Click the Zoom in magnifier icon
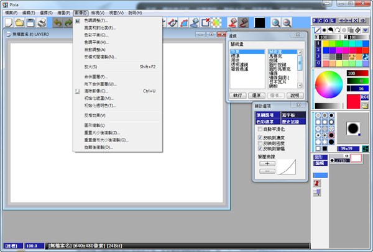Image resolution: width=373 pixels, height=252 pixels. (x=275, y=23)
